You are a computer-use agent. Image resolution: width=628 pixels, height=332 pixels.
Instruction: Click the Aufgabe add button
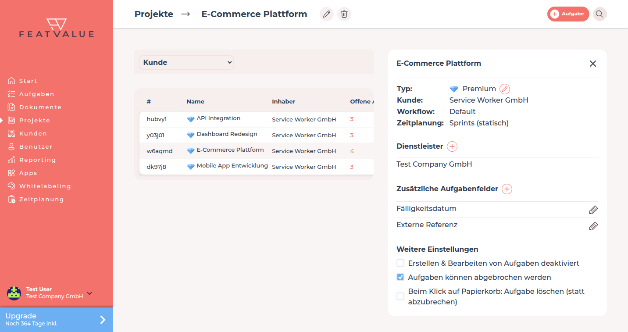(x=568, y=14)
